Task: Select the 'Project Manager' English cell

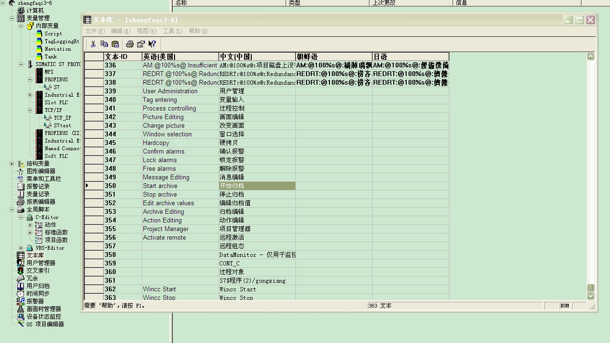Action: (180, 229)
